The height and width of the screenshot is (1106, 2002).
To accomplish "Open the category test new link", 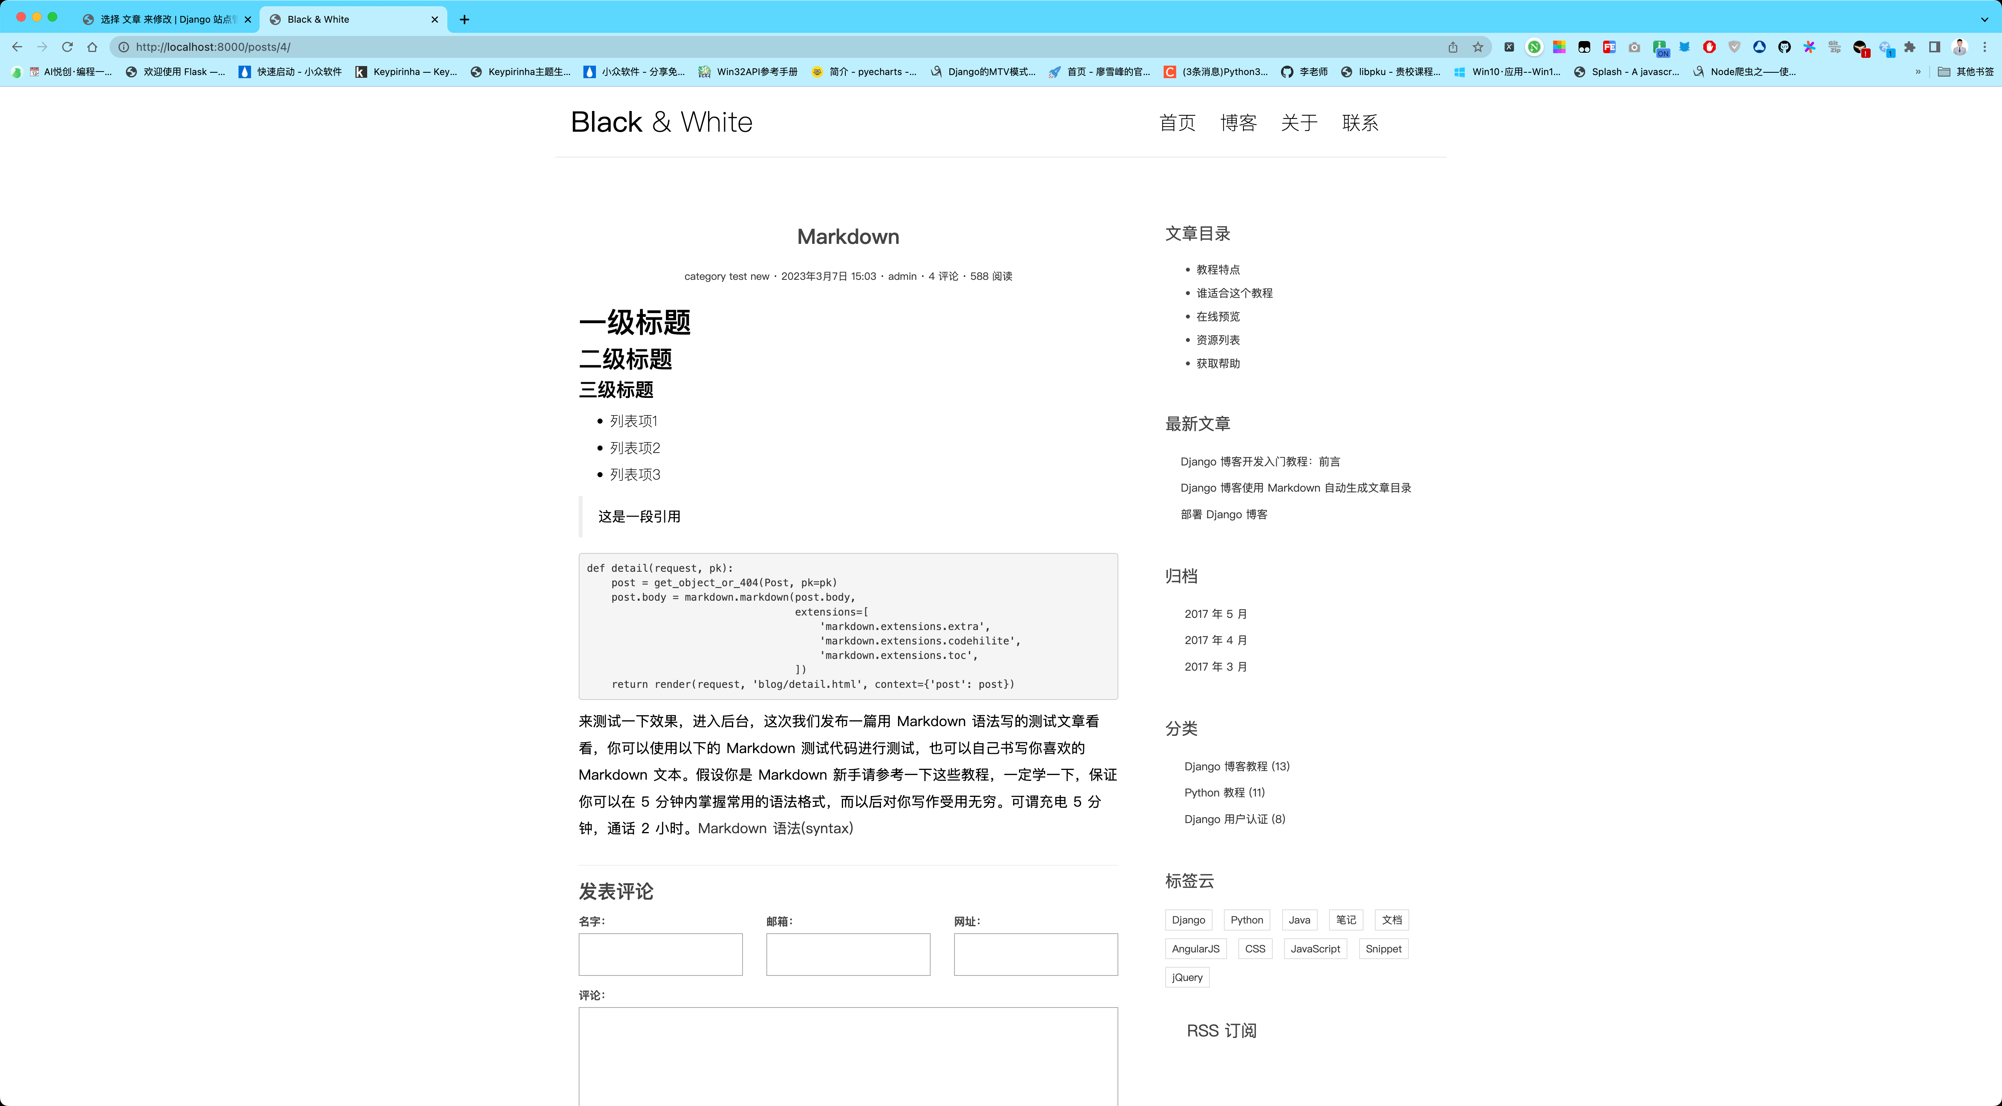I will [x=727, y=277].
